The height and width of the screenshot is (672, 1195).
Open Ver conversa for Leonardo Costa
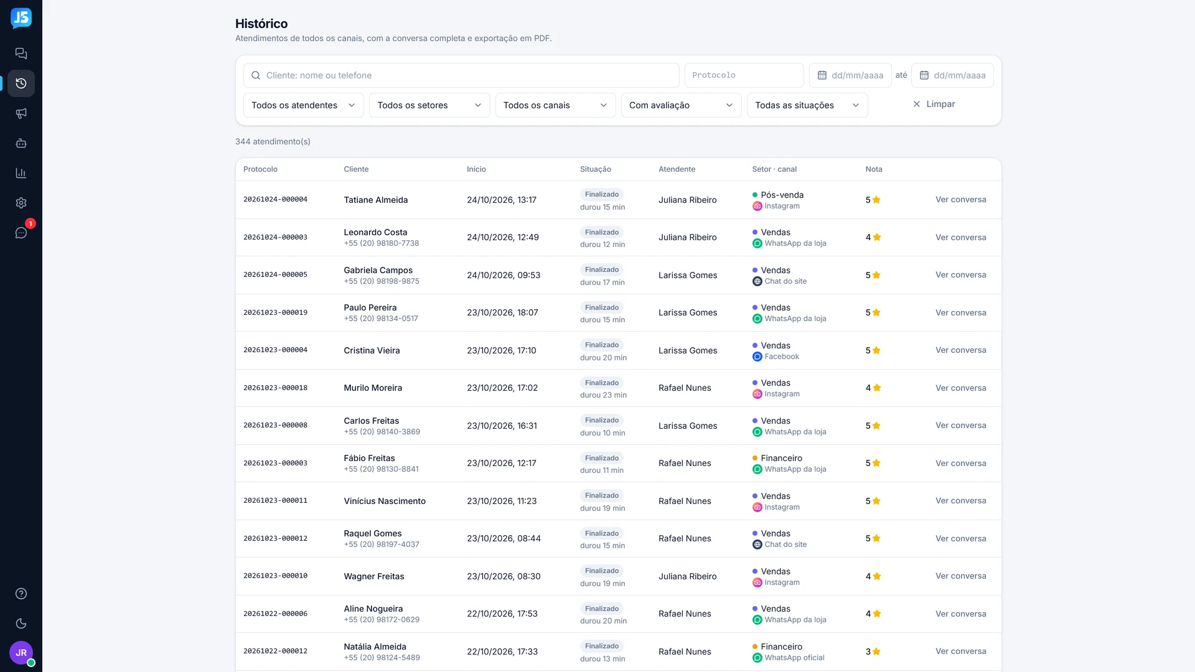(x=960, y=237)
